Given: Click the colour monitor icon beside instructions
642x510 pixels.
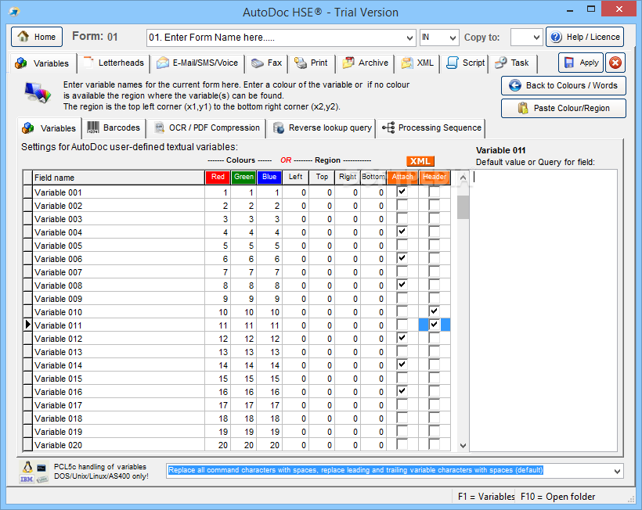Looking at the screenshot, I should pyautogui.click(x=38, y=92).
